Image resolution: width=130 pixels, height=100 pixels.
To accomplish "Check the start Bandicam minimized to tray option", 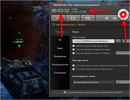I will [74, 50].
